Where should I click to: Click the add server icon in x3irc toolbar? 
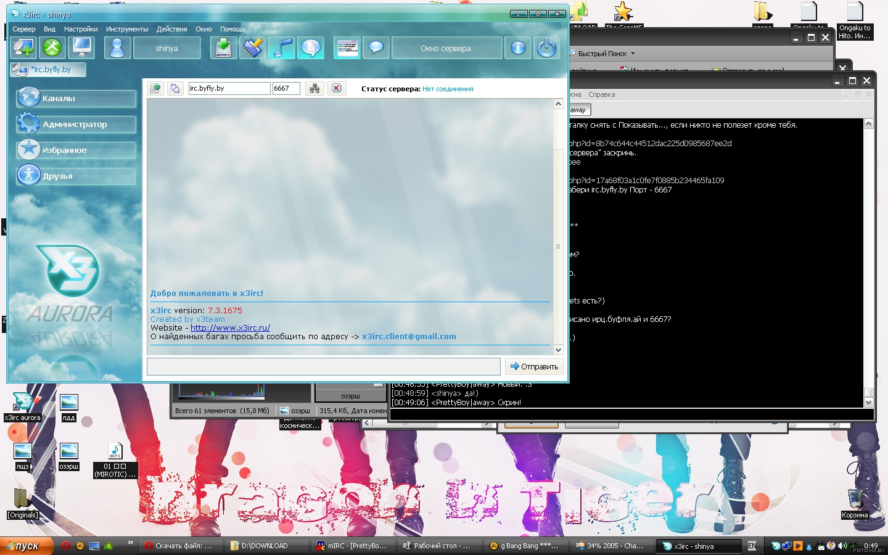(24, 47)
